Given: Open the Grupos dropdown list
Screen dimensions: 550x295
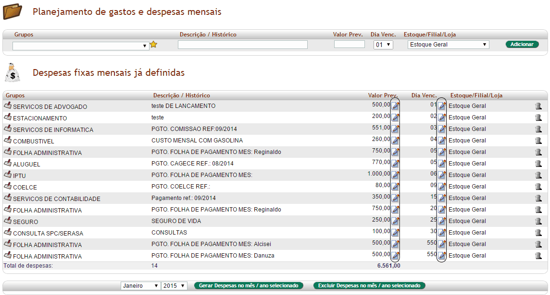Looking at the screenshot, I should 81,46.
